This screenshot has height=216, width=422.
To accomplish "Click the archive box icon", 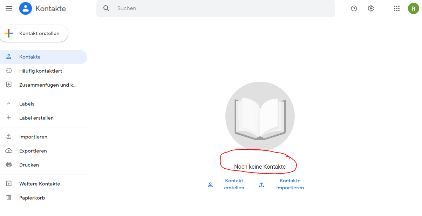I will tap(9, 184).
